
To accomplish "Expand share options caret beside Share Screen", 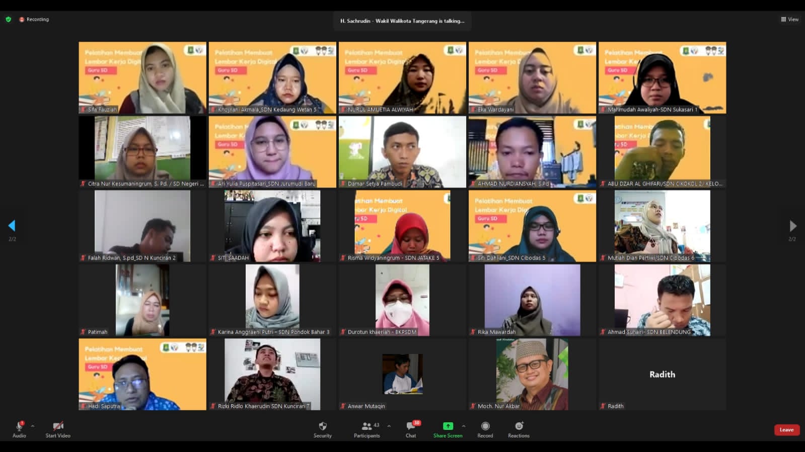I will click(x=464, y=426).
